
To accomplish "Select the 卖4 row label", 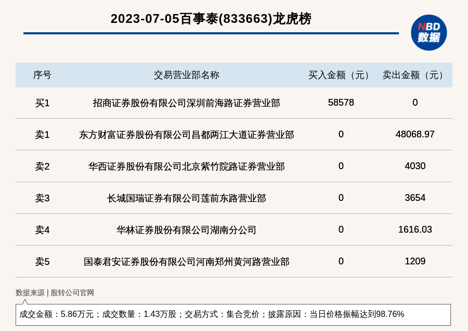I will tap(42, 230).
